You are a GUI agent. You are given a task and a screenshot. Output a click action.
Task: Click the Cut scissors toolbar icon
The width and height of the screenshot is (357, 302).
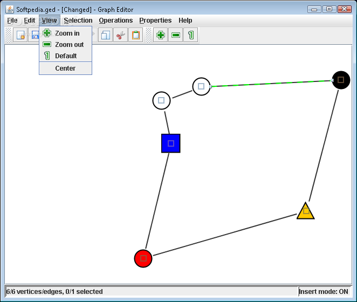coord(120,35)
